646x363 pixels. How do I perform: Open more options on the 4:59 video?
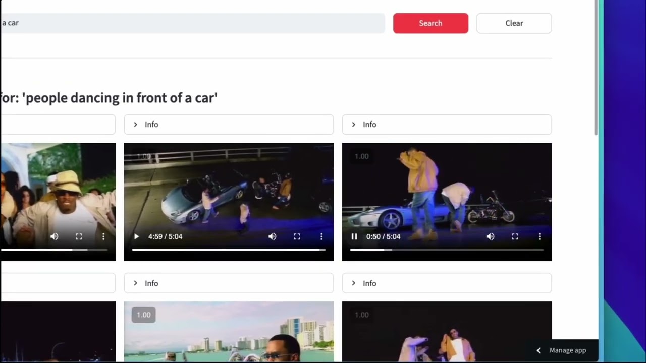tap(321, 236)
